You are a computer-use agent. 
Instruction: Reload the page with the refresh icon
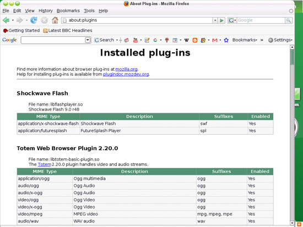(34, 20)
